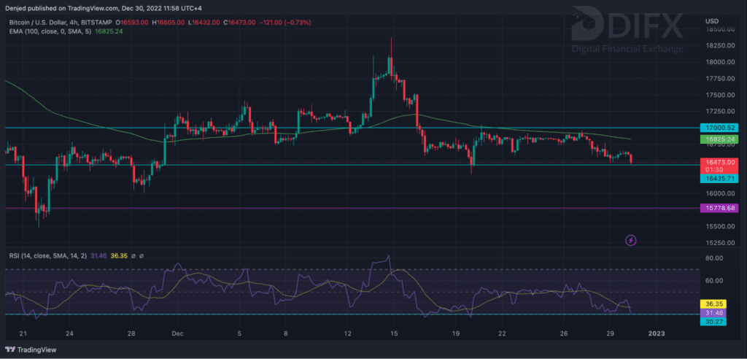Image resolution: width=747 pixels, height=359 pixels.
Task: Select the EMA (100, close, 0, SMA, 5) legend
Action: [53, 31]
